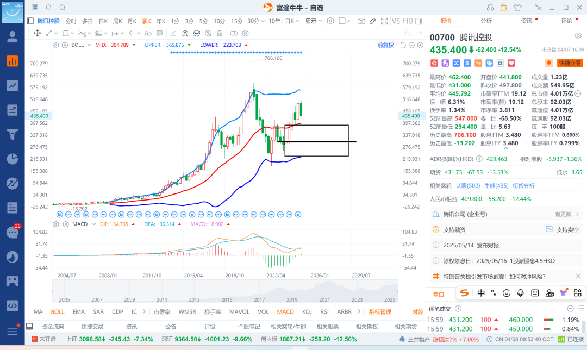Screen dimensions: 587x350
Task: Open the messages sidebar icon with 26 badge
Action: (x=13, y=232)
